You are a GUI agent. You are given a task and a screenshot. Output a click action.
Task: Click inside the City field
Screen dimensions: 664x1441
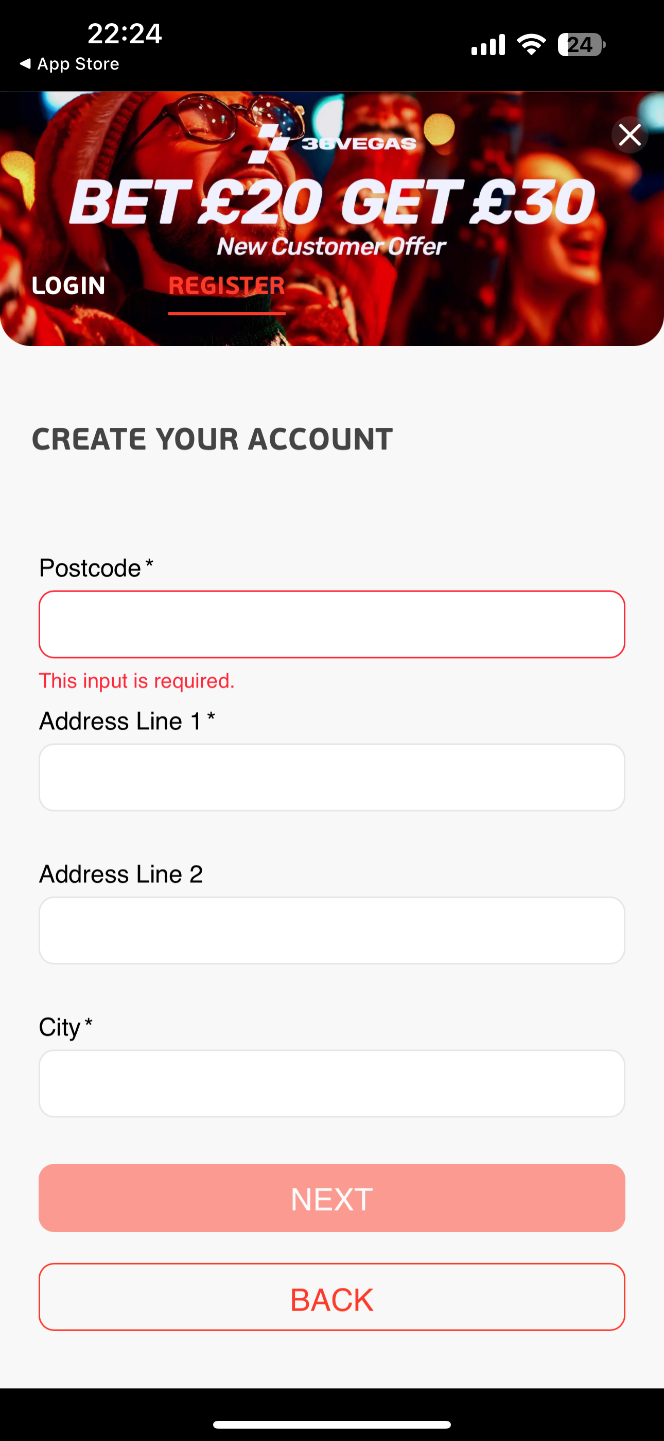coord(332,1083)
